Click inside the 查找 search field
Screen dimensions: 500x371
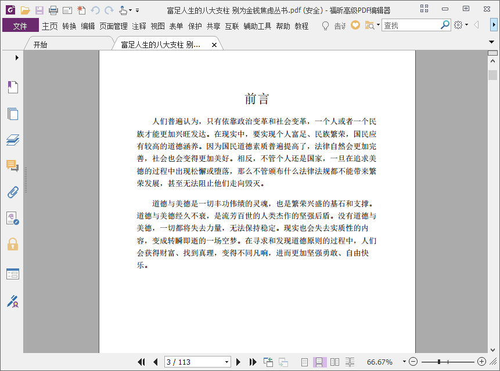click(410, 25)
